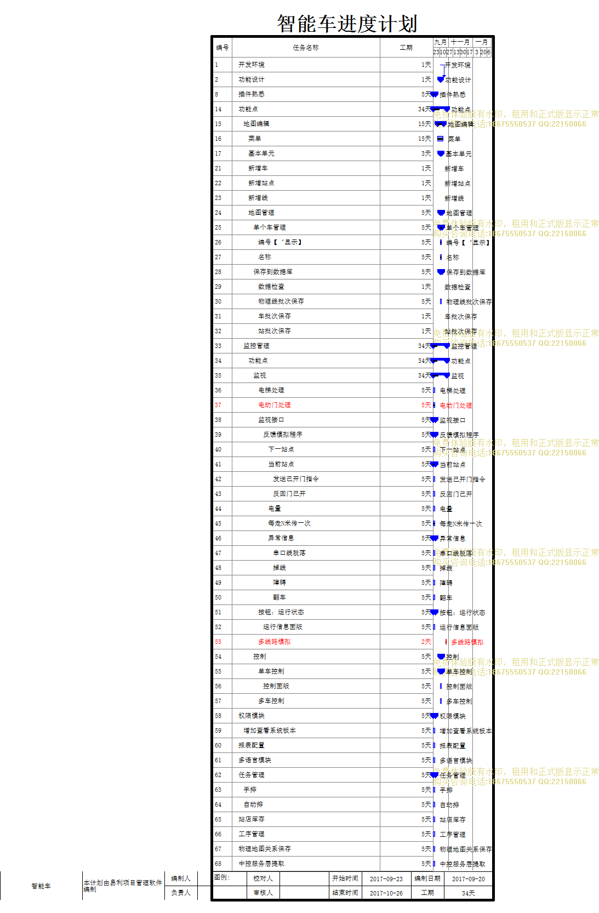599x913 pixels.
Task: Click the '编制人' footer label
Action: pos(181,878)
